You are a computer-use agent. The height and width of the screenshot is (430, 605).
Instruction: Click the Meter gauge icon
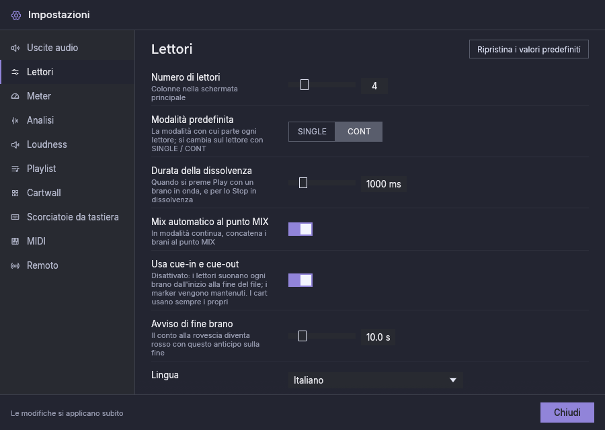[15, 96]
